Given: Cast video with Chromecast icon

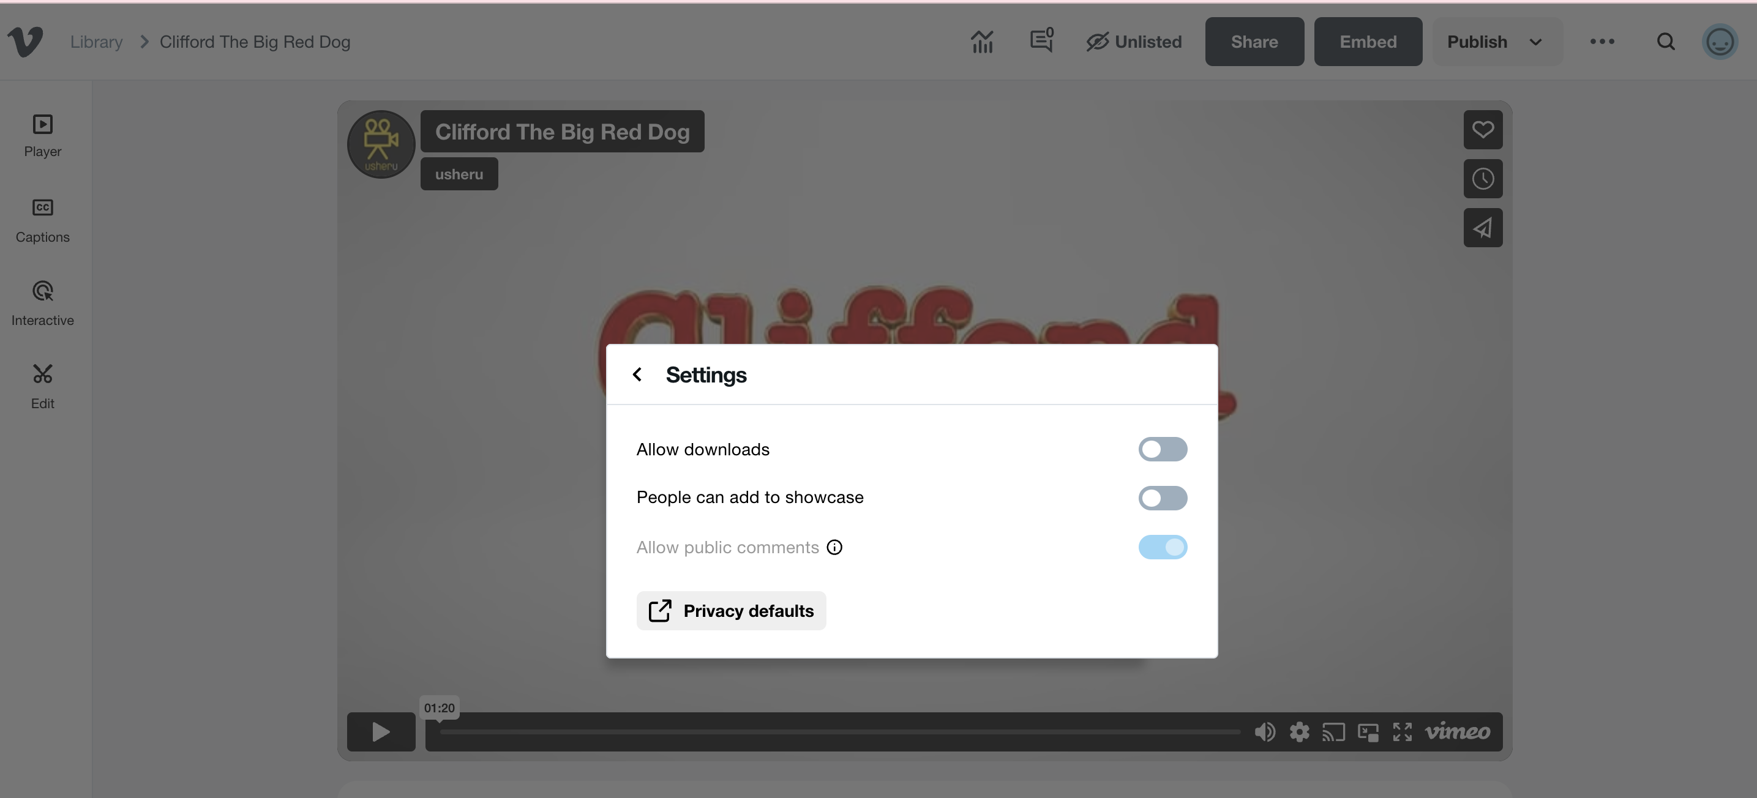Looking at the screenshot, I should coord(1333,732).
